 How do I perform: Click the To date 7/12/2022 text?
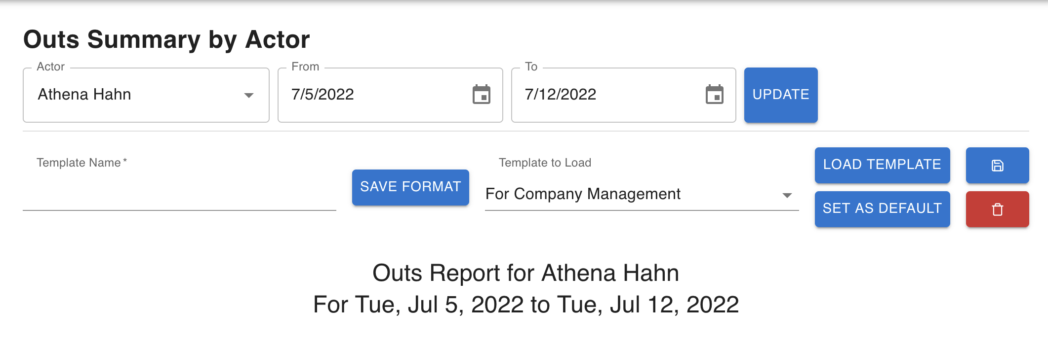[x=561, y=95]
